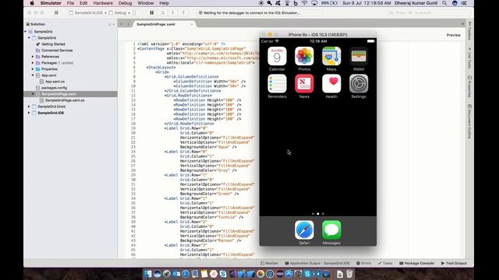Open SampleGridPage.xaml.cs in the tree

click(65, 100)
